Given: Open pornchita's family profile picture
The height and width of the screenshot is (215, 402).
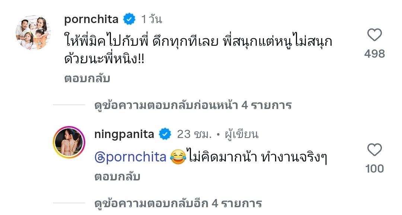Looking at the screenshot, I should pyautogui.click(x=33, y=32).
